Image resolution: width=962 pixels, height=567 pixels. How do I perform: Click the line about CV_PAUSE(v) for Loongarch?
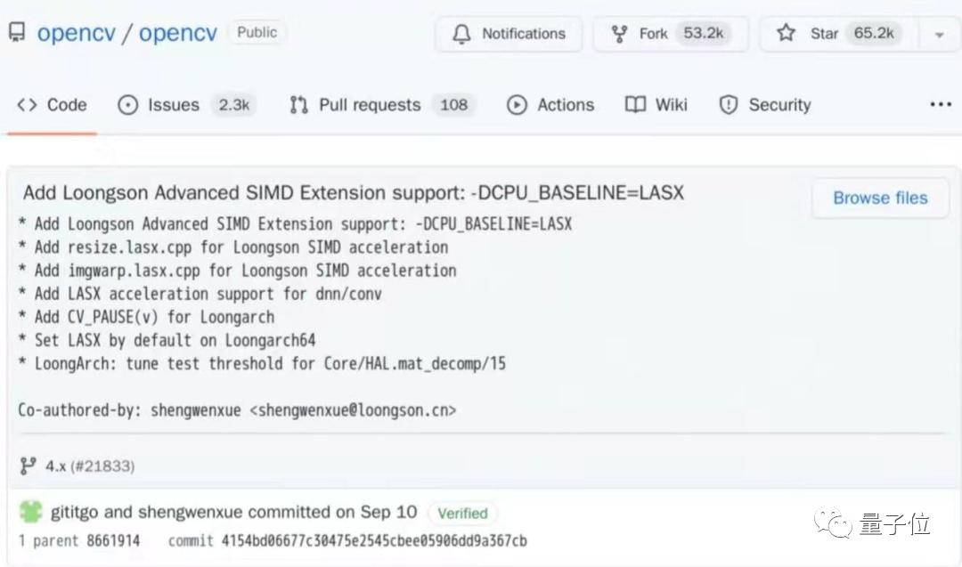click(x=146, y=318)
